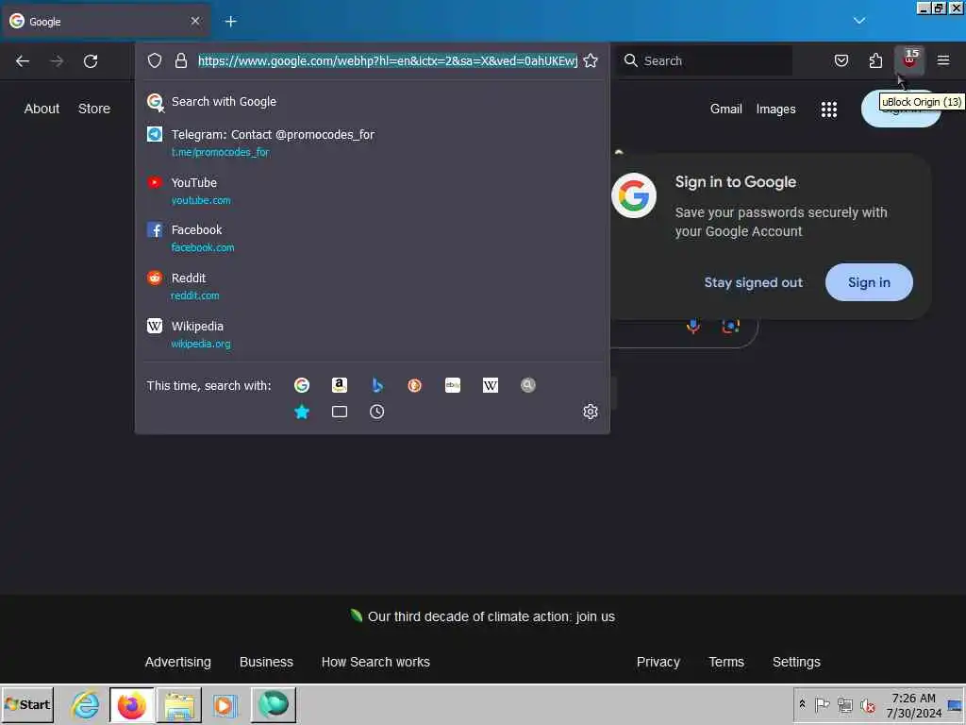Viewport: 966px width, 725px height.
Task: Choose Reddit suggestion row
Action: pyautogui.click(x=372, y=286)
